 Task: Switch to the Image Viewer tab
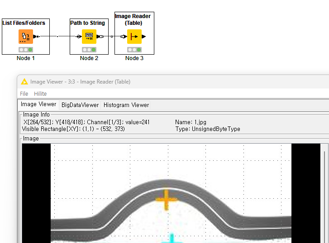[x=38, y=104]
